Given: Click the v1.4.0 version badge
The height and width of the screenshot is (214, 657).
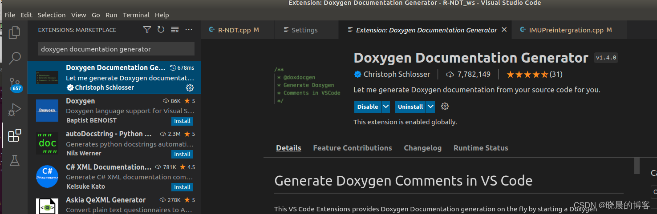Looking at the screenshot, I should click(606, 58).
